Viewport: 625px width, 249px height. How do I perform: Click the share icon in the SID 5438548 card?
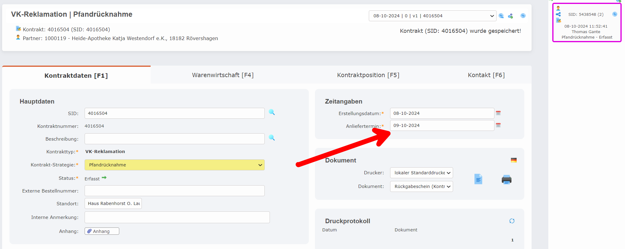[558, 14]
